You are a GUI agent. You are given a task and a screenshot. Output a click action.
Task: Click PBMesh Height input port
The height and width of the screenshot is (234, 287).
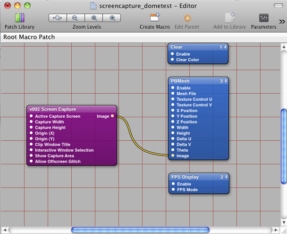tap(173, 133)
